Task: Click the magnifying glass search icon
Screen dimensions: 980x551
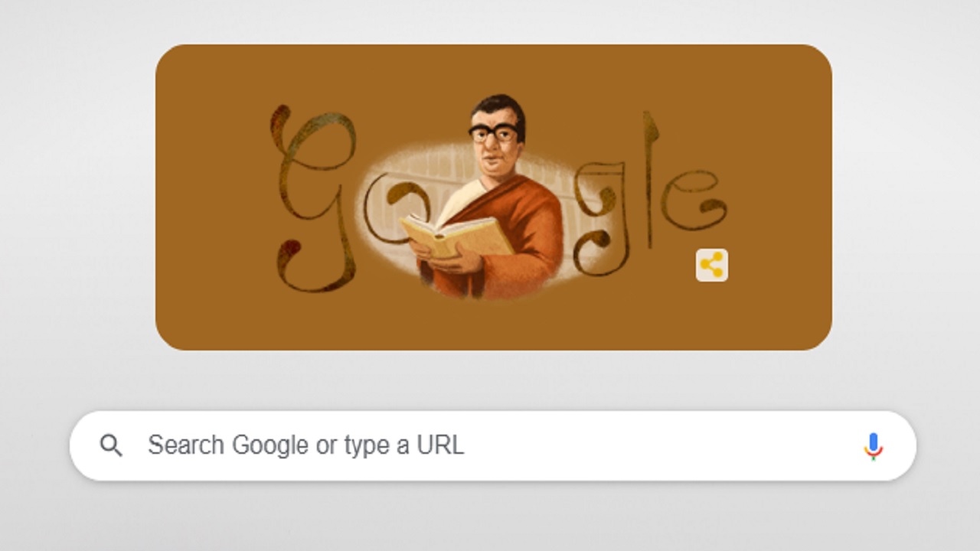Action: click(111, 445)
